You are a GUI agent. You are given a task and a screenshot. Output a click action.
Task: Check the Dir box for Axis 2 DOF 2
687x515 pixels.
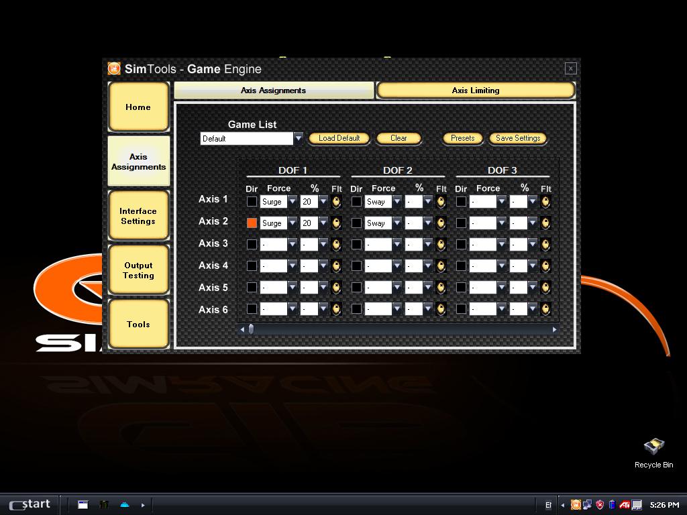[357, 223]
